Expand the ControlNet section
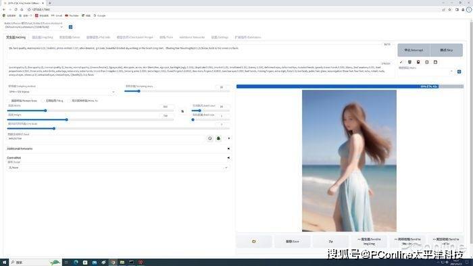This screenshot has width=473, height=266. 118,157
